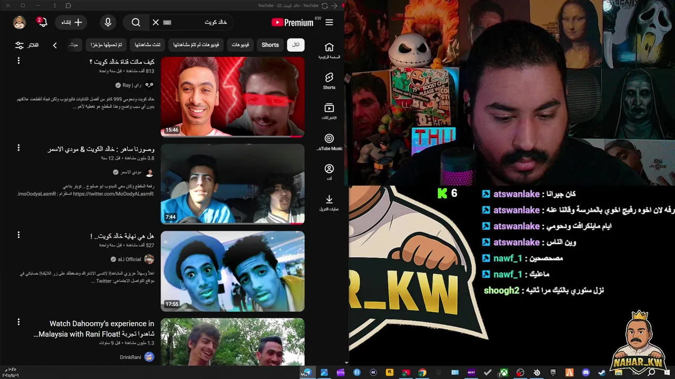Open more options for Watch Dahoomy's experience video
The image size is (675, 379).
(18, 322)
